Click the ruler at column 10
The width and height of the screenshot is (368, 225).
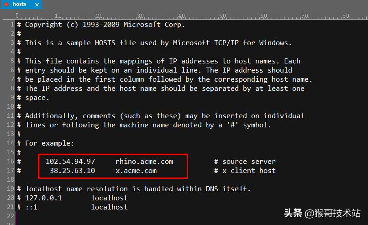point(58,16)
